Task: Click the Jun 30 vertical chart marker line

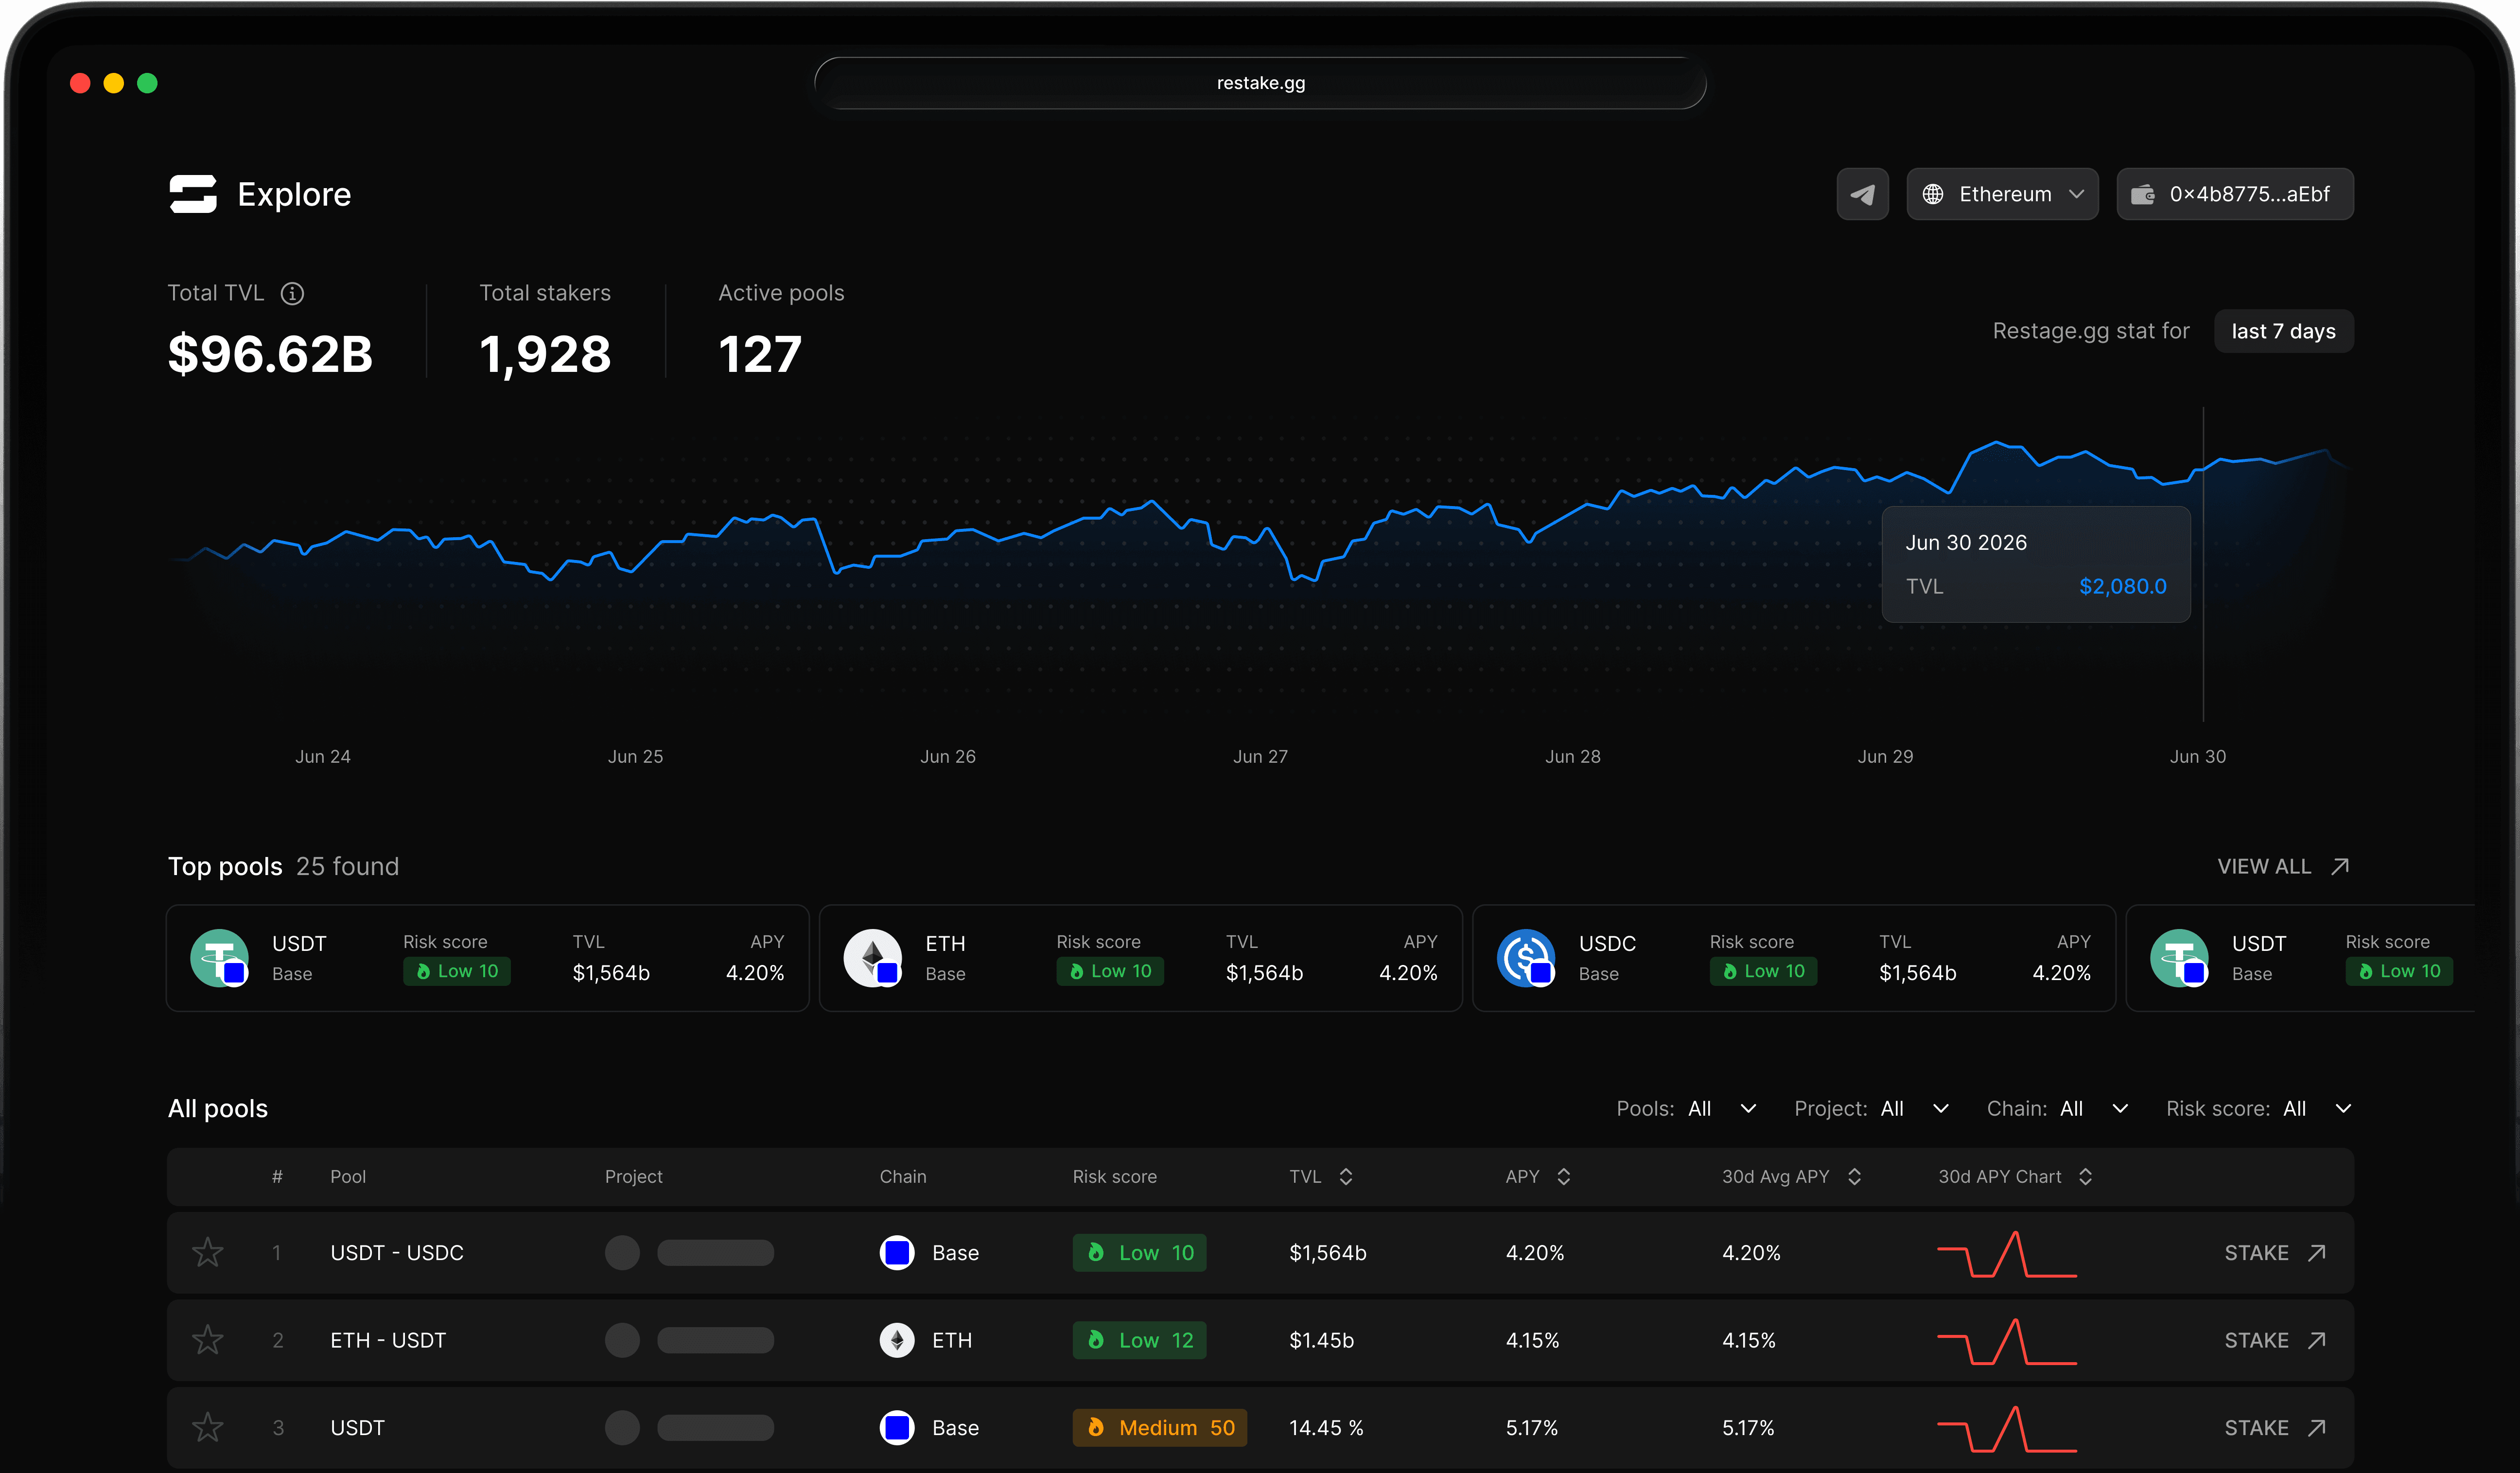Action: [x=2203, y=660]
